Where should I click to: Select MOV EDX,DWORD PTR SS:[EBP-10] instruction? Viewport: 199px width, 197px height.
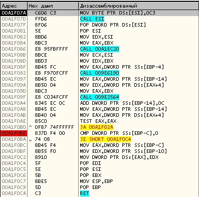point(123,151)
